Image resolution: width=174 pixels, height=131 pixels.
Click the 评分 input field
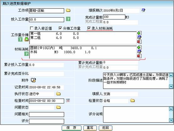pyautogui.click(x=46, y=121)
